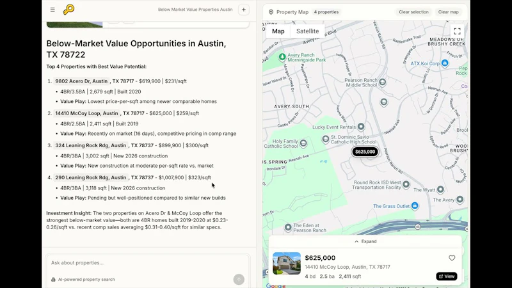512x288 pixels.
Task: Enter fullscreen map view
Action: tap(457, 31)
